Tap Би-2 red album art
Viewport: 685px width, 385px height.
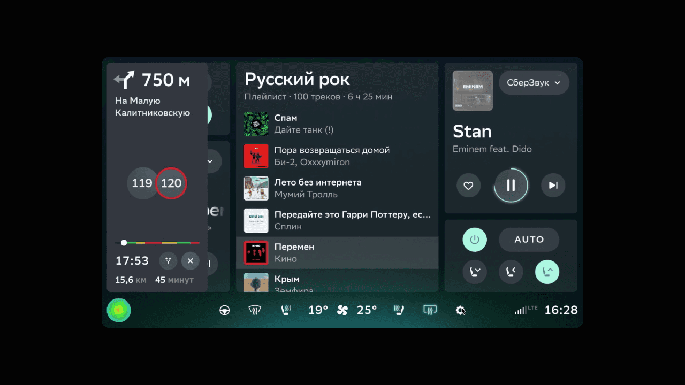coord(256,156)
